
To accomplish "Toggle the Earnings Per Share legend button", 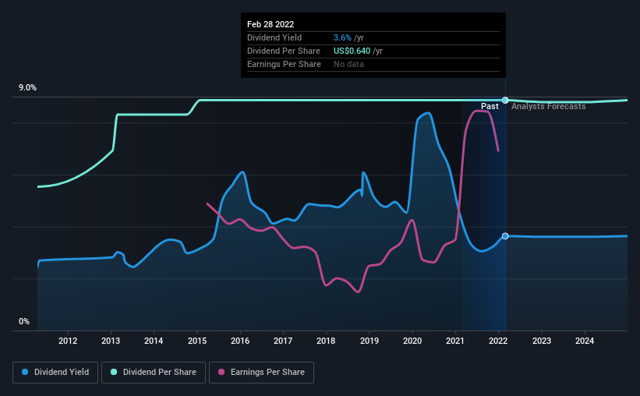I will [261, 373].
